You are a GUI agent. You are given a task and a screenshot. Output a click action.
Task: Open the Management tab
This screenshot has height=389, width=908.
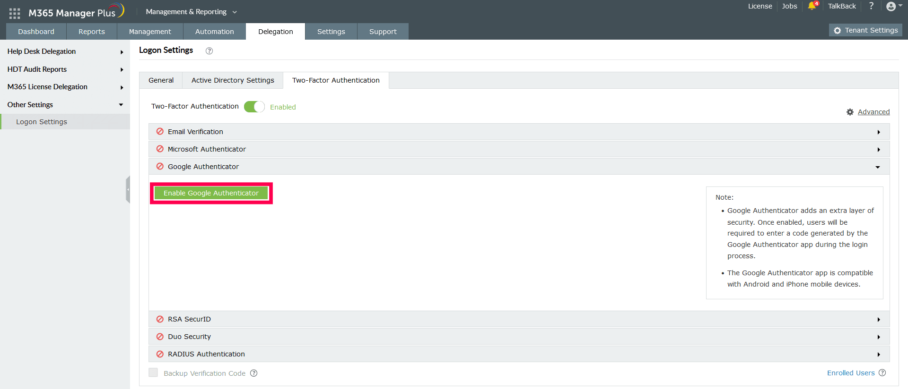coord(150,32)
